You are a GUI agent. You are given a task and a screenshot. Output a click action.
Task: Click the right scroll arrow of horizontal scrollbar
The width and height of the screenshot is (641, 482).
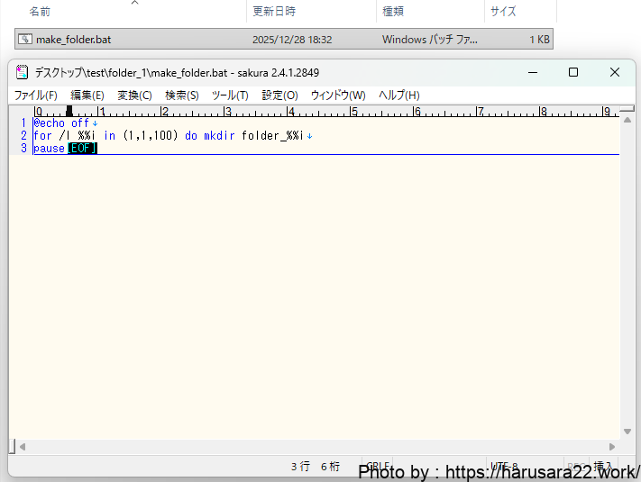point(612,446)
